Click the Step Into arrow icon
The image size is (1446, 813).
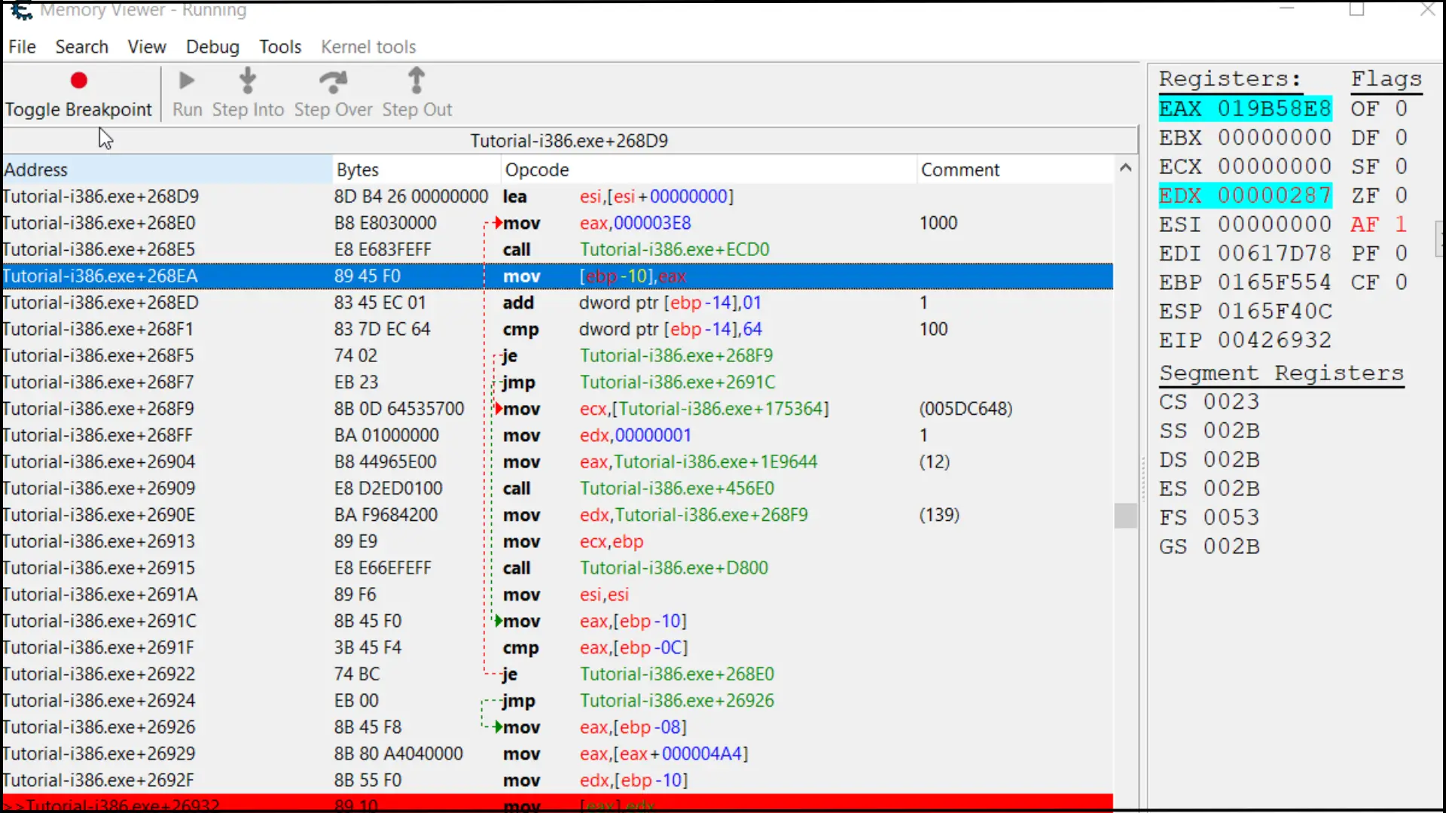247,80
